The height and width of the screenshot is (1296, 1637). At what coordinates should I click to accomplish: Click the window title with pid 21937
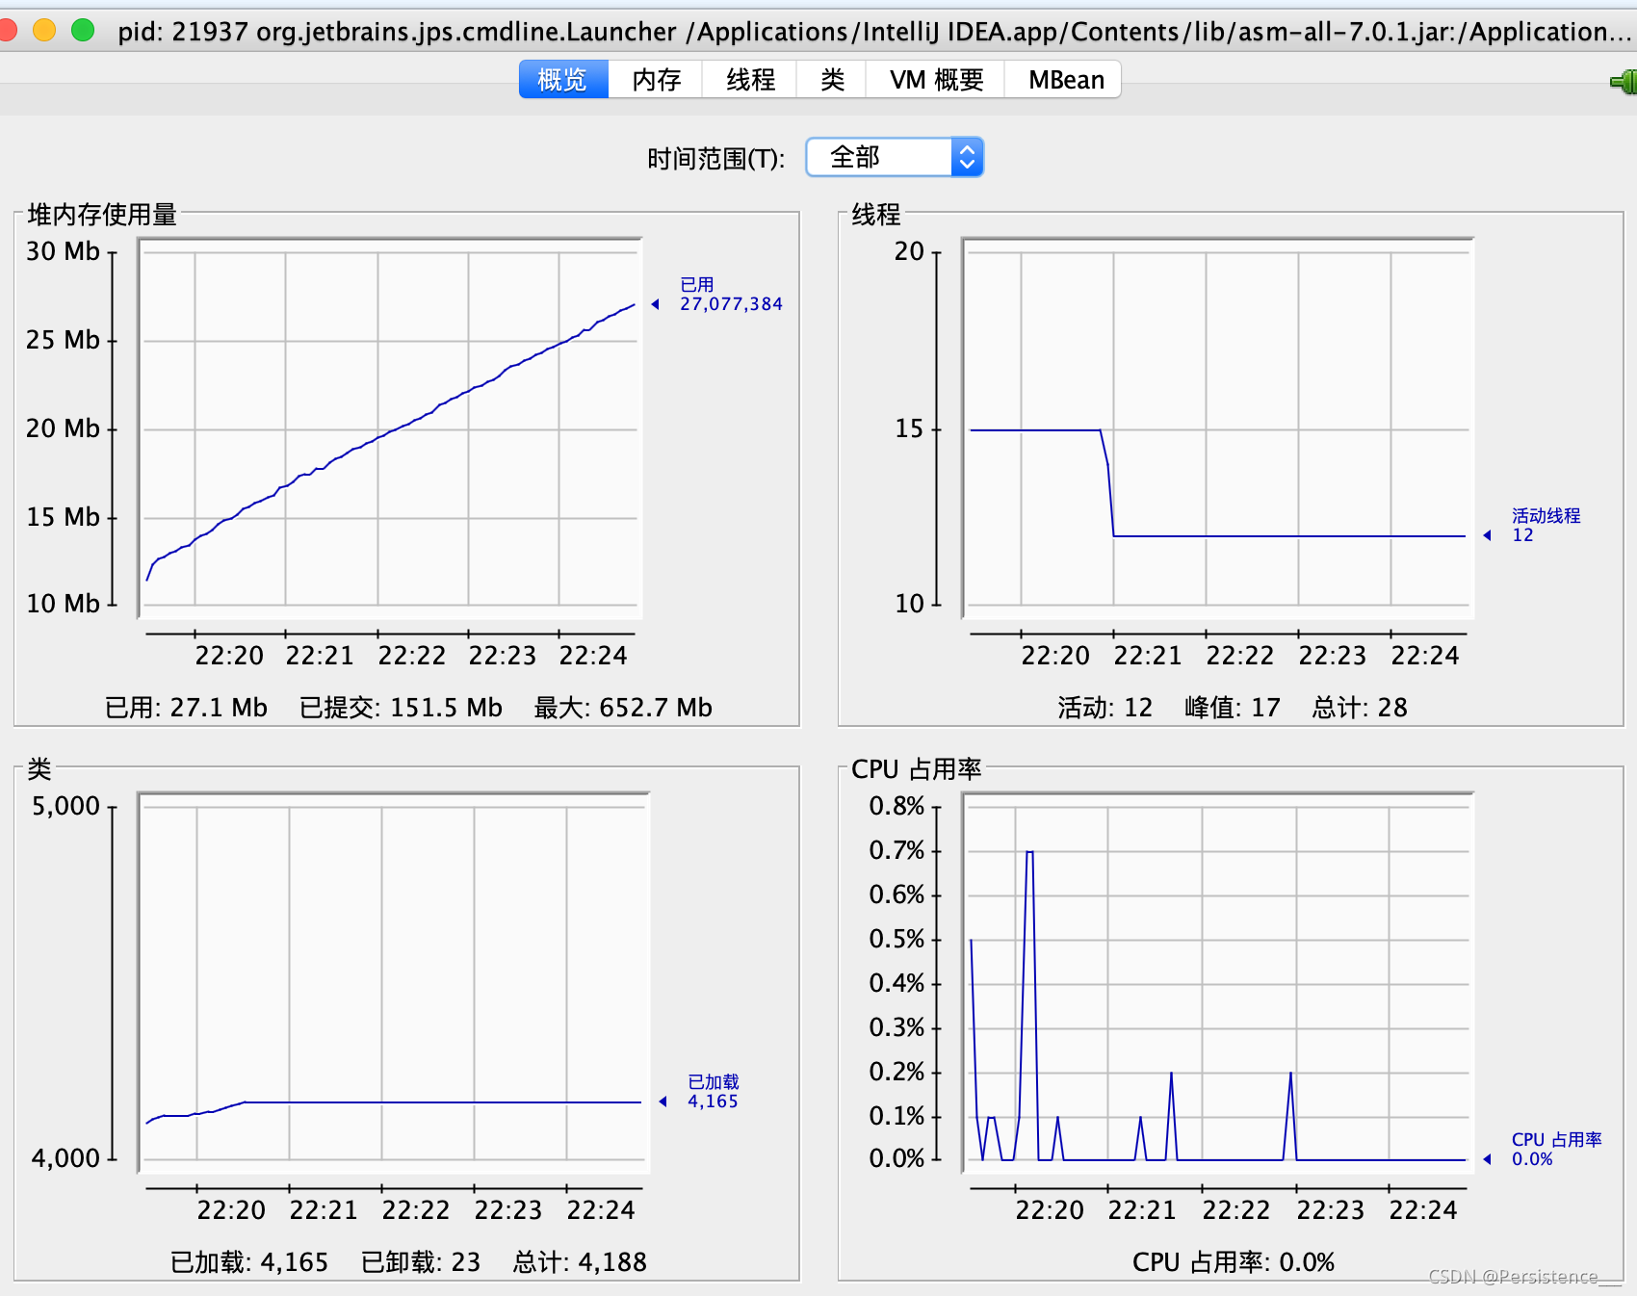(874, 32)
